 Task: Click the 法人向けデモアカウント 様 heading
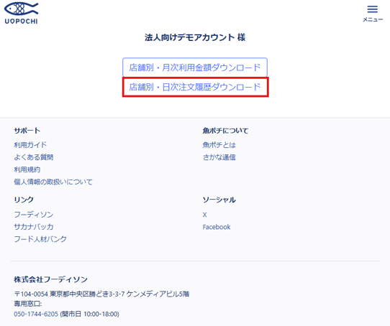tap(195, 37)
